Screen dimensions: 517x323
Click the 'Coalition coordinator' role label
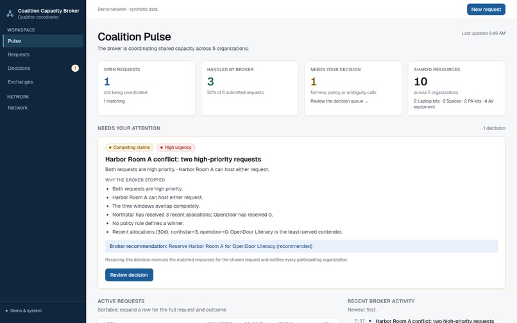38,17
